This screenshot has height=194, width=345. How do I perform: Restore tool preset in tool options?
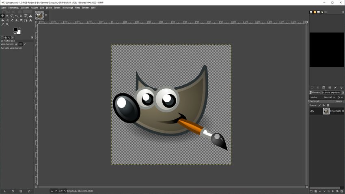pyautogui.click(x=13, y=191)
